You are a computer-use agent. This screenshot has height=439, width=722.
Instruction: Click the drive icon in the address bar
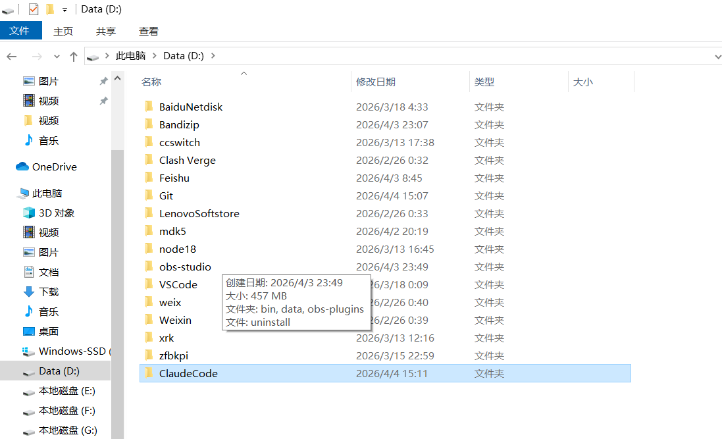coord(93,57)
